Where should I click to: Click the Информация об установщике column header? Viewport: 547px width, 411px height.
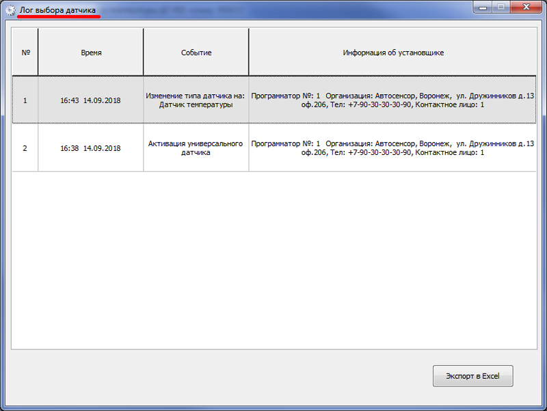pyautogui.click(x=392, y=53)
